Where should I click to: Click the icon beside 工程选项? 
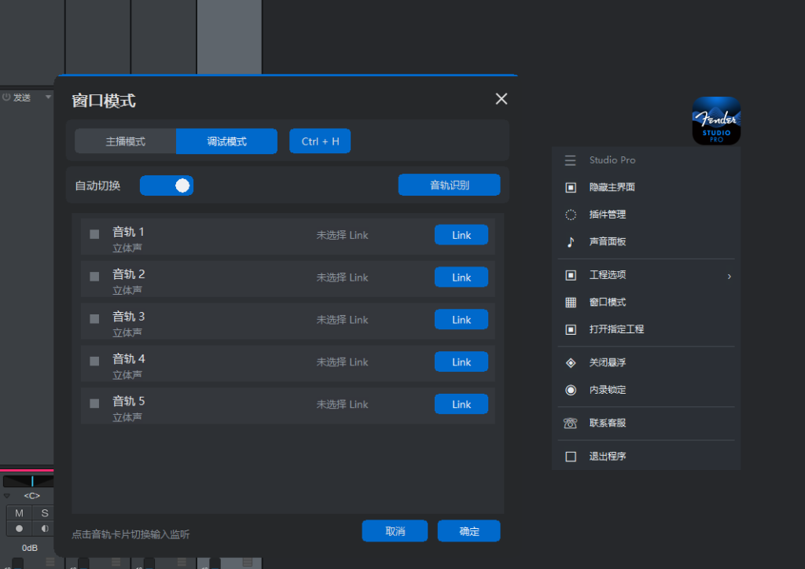tap(571, 275)
